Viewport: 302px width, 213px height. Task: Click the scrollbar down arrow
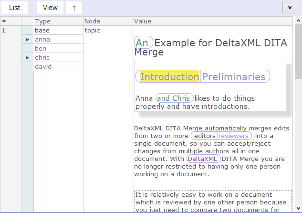pyautogui.click(x=298, y=208)
